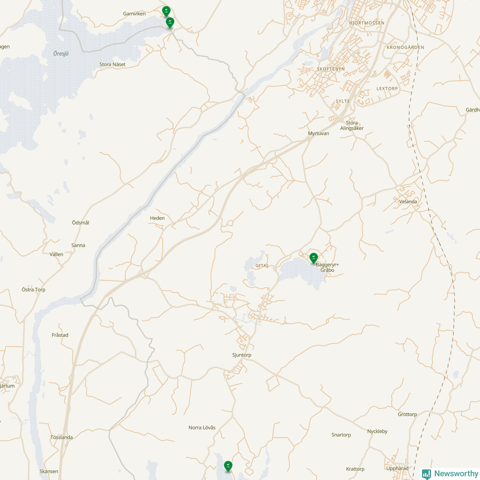Select the Fråstad place label
Screen dimensions: 480x480
[x=60, y=335]
